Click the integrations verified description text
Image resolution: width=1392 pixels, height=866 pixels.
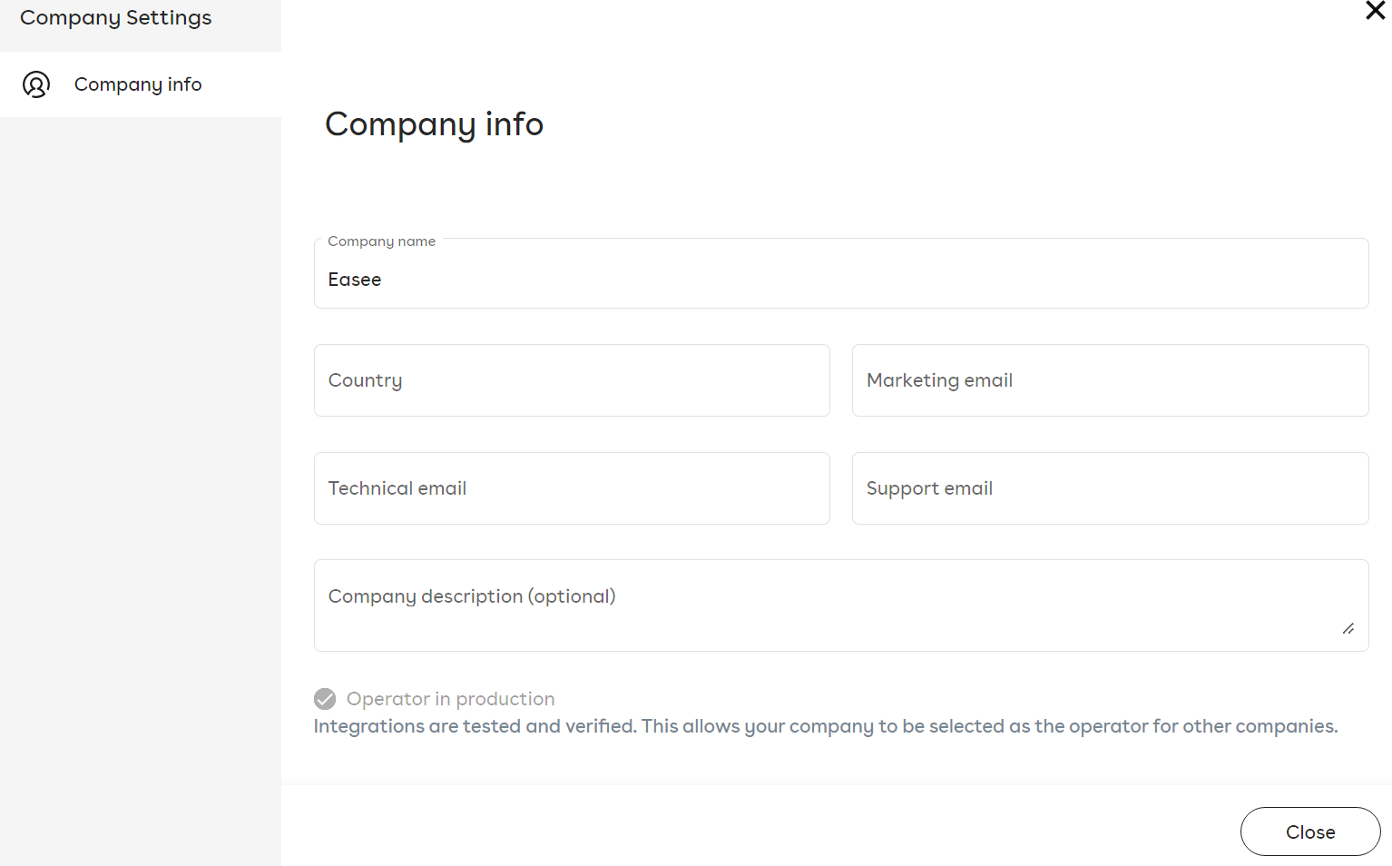click(x=825, y=725)
